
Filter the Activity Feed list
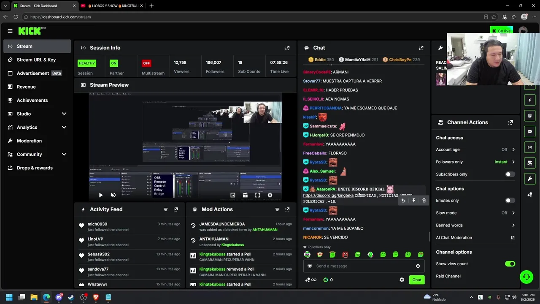[165, 209]
